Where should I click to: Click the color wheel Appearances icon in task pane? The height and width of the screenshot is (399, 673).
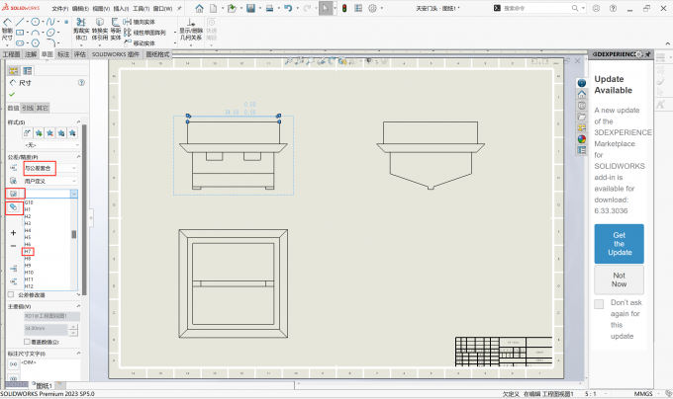click(582, 138)
